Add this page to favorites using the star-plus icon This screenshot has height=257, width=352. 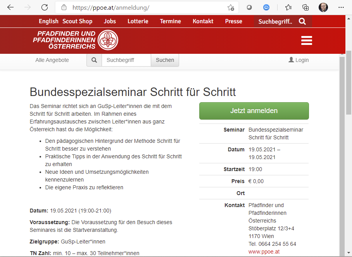[x=231, y=7]
